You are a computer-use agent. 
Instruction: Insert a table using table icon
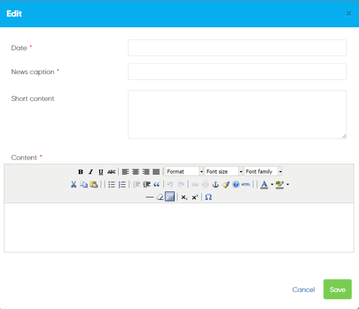170,197
